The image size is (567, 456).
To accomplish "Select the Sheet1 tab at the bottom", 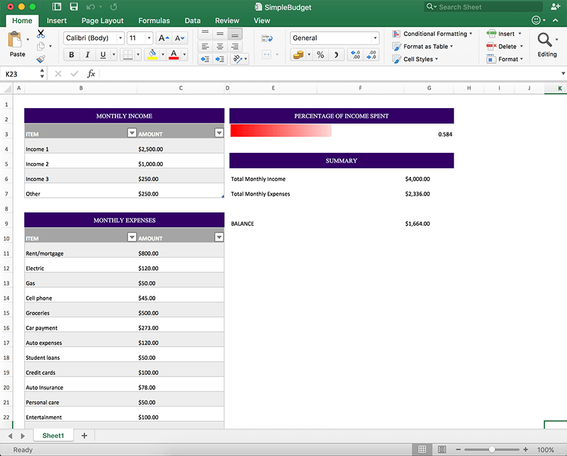I will point(53,435).
